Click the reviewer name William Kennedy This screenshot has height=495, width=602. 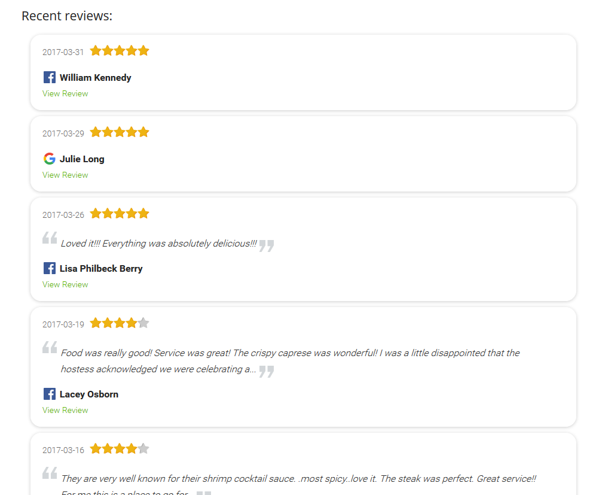(96, 78)
